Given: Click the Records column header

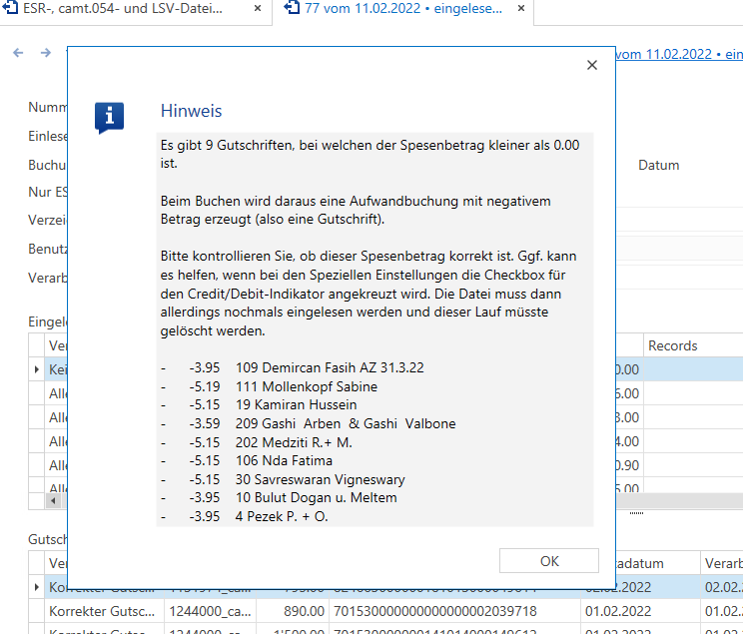Looking at the screenshot, I should coord(672,345).
